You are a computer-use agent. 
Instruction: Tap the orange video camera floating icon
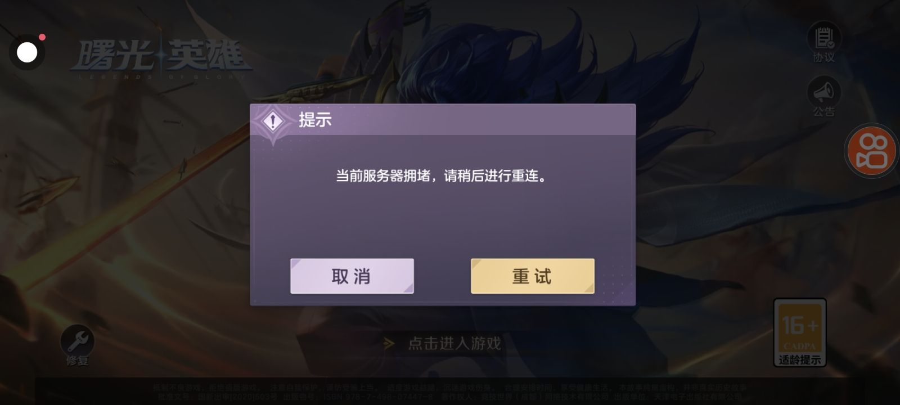pyautogui.click(x=873, y=151)
